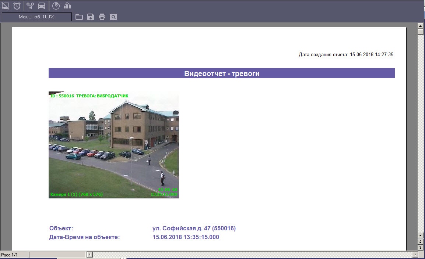This screenshot has height=259, width=425.
Task: Click the tape recorder report icon
Action: (30, 6)
